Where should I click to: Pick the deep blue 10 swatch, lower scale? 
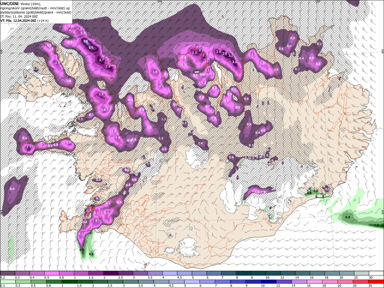[268, 282]
